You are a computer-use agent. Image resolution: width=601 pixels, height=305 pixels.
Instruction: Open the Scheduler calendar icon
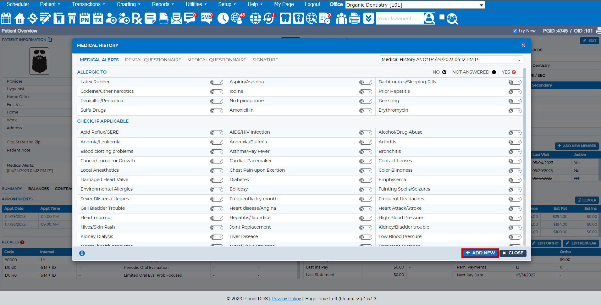[x=6, y=18]
